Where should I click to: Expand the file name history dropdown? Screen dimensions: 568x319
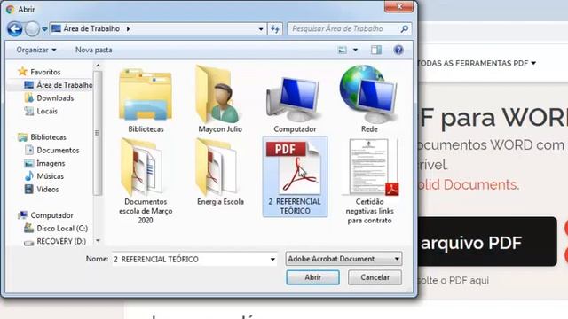coord(272,259)
